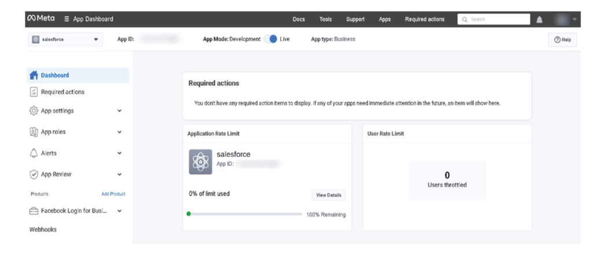The image size is (593, 254).
Task: Click the salesforce app name in card
Action: (x=233, y=154)
